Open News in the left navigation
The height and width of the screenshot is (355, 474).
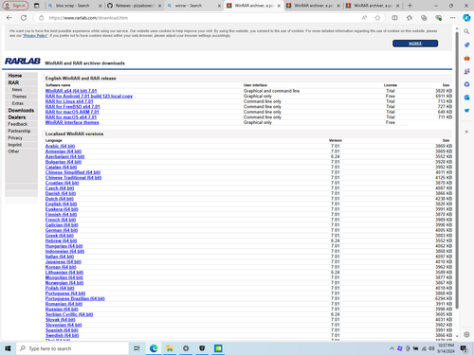point(17,90)
